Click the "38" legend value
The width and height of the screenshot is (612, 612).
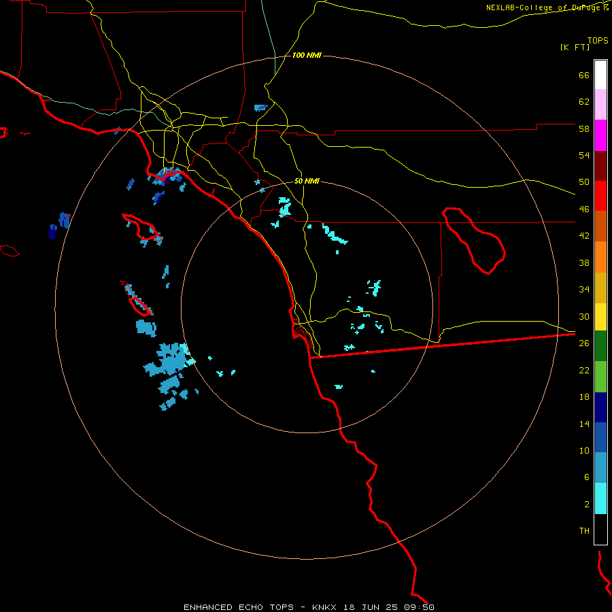584,262
